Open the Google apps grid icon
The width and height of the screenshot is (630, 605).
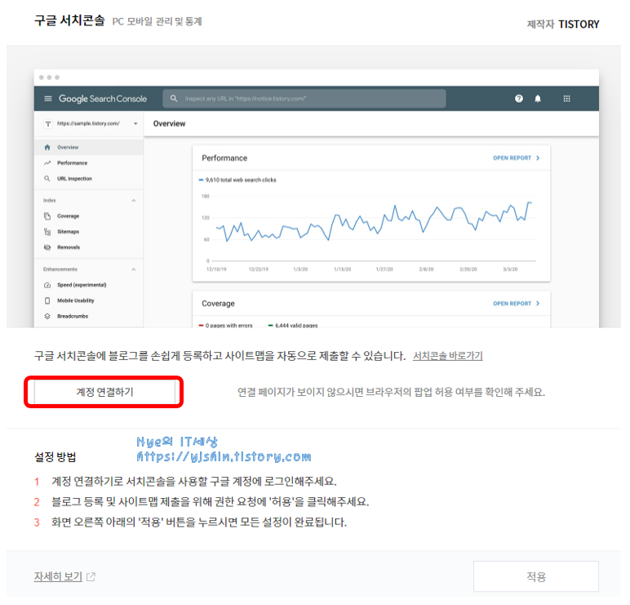[566, 99]
